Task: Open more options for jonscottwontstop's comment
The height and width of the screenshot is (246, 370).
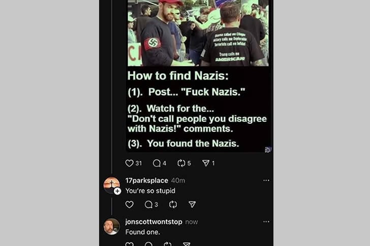Action: (266, 222)
